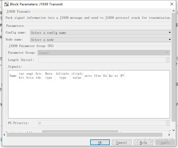The image size is (178, 148).
Task: Select the SPN column header
Action: click(122, 76)
